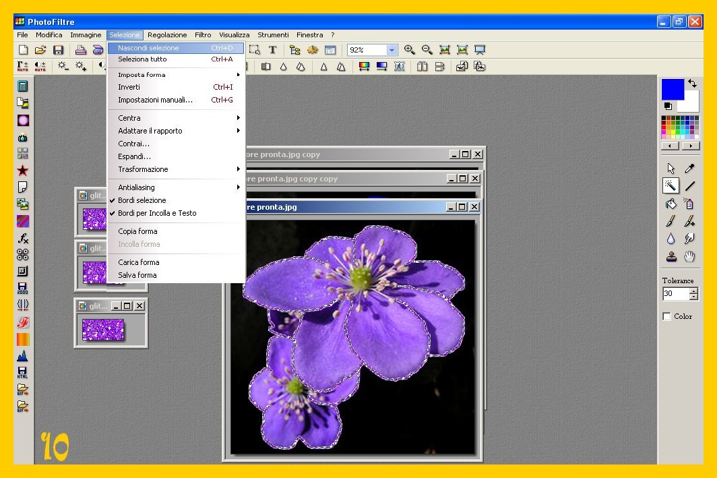Open the Filtro menu
The image size is (717, 478).
click(203, 35)
